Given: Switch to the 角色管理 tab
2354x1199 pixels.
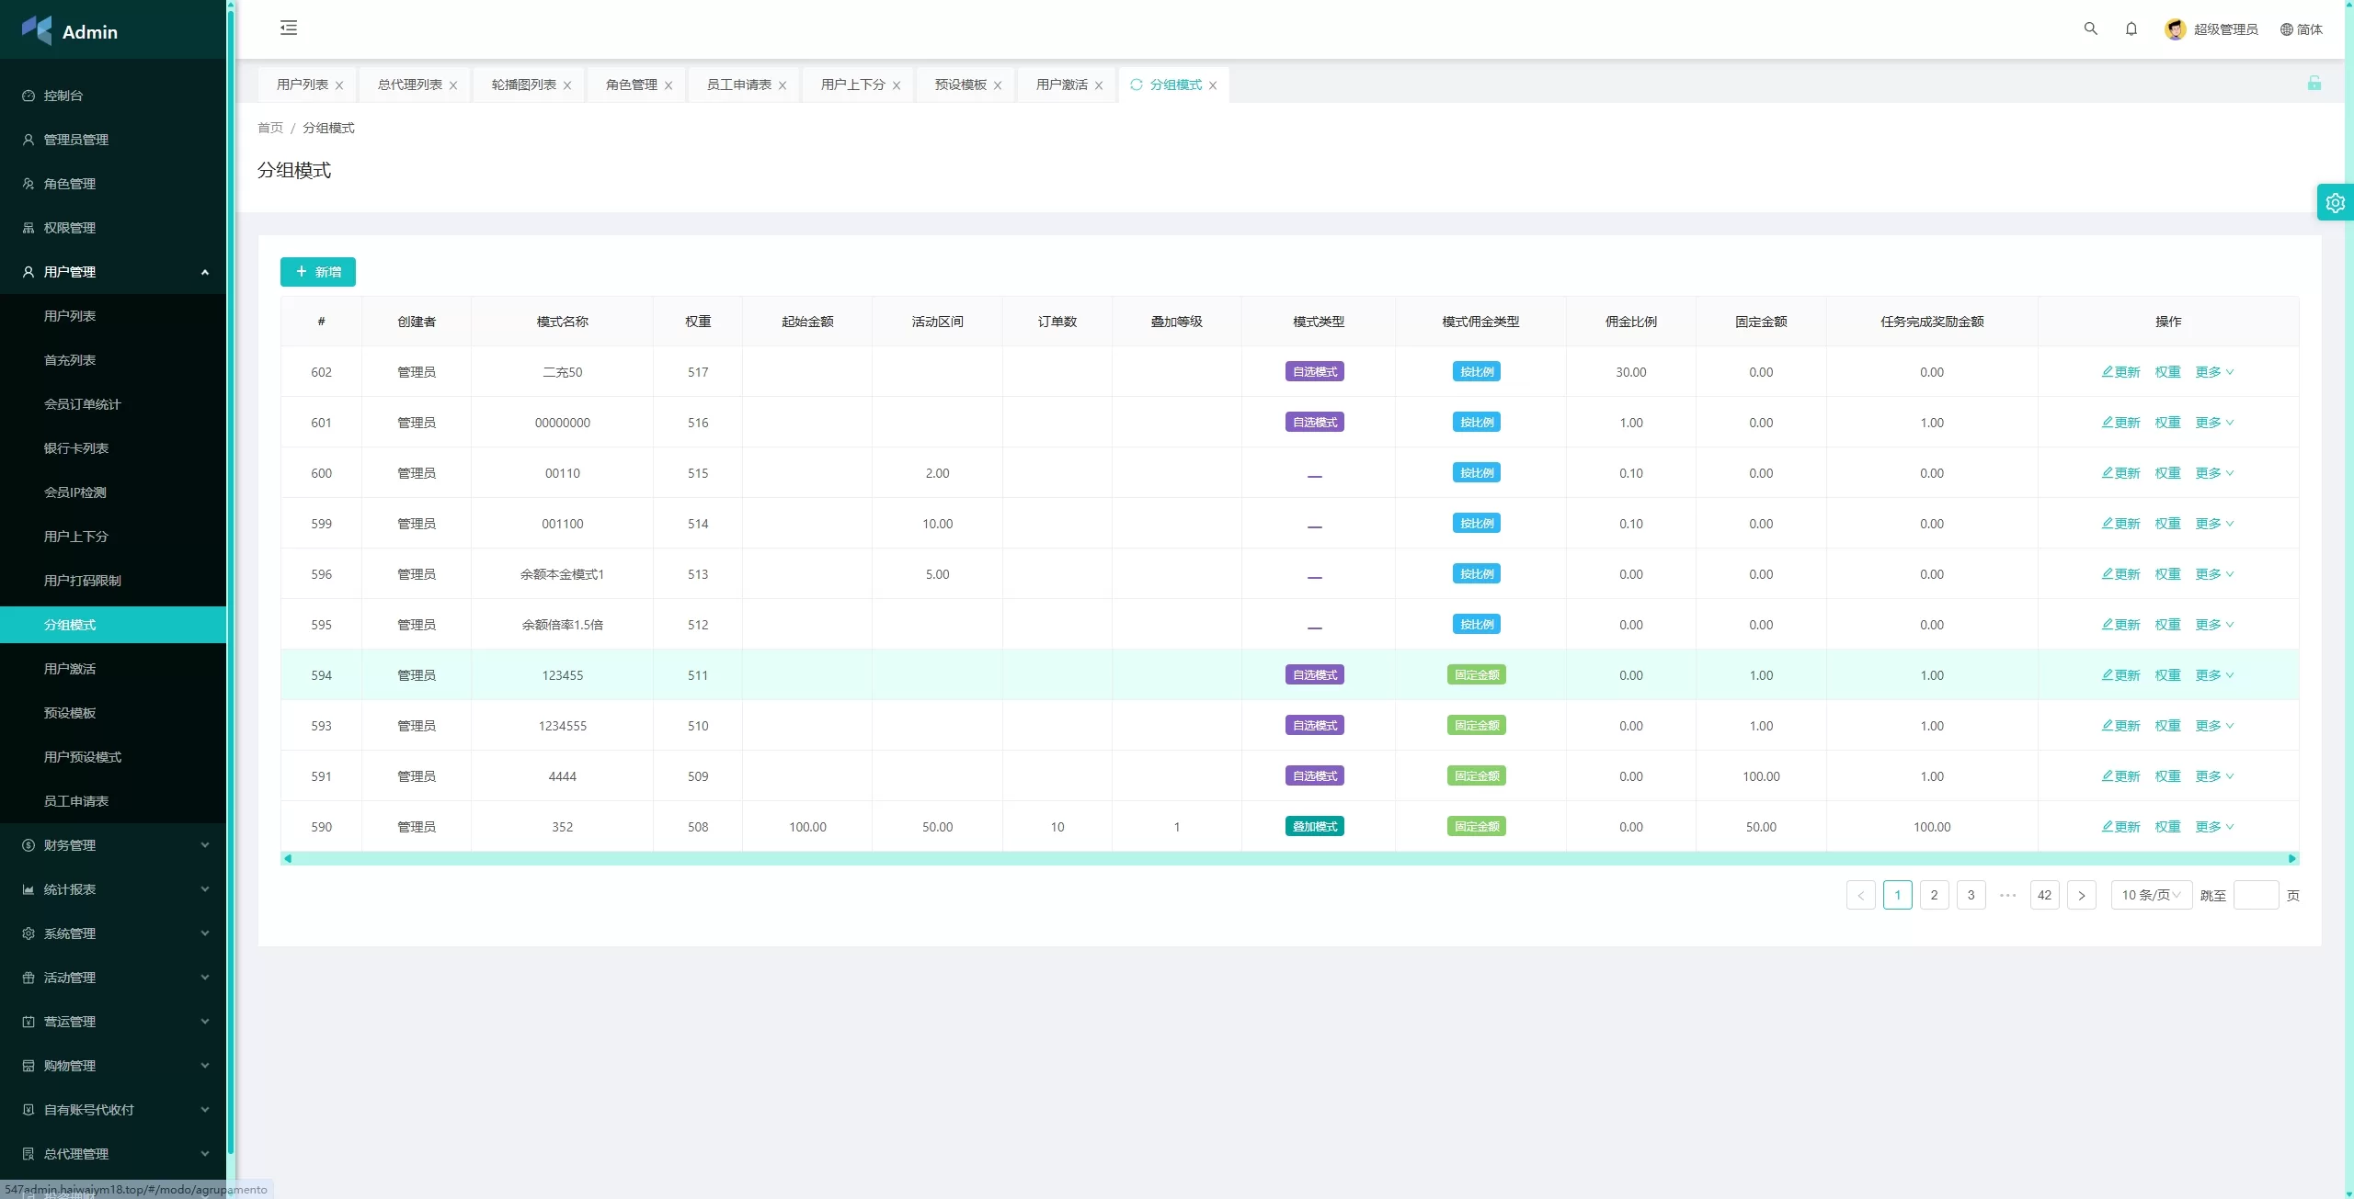Looking at the screenshot, I should [x=631, y=85].
